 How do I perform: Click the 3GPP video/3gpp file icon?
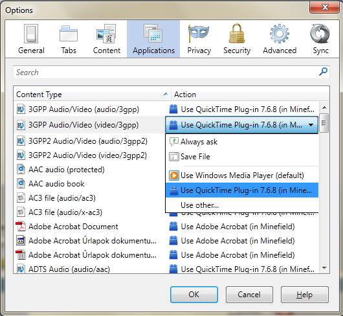pyautogui.click(x=21, y=125)
